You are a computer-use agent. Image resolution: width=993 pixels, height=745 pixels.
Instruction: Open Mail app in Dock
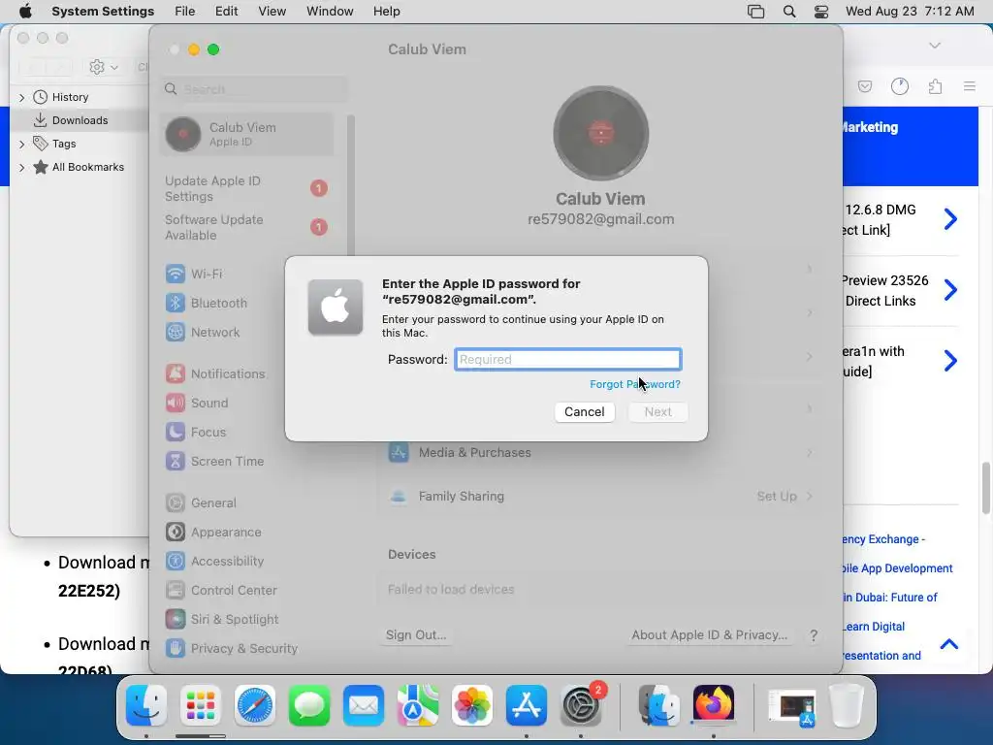364,705
